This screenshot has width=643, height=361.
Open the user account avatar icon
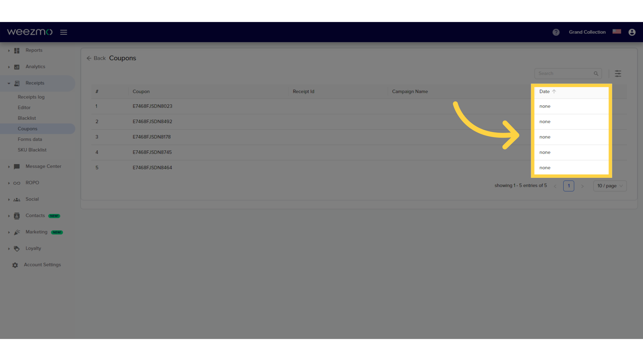pyautogui.click(x=632, y=32)
